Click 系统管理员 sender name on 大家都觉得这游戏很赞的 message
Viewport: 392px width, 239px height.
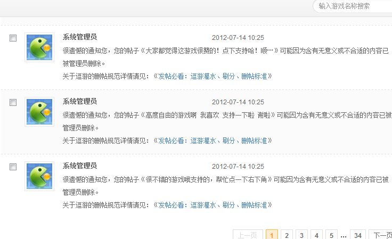coord(80,37)
